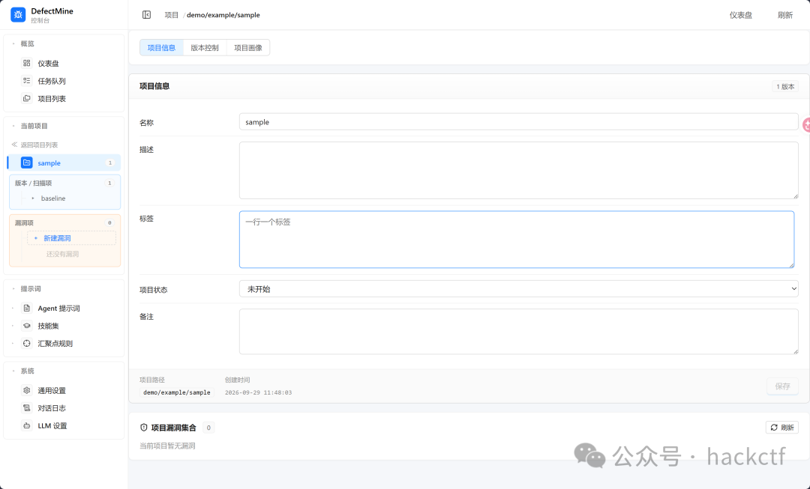Collapse the 系统 sidebar section
Viewport: 810px width, 489px height.
coord(13,371)
